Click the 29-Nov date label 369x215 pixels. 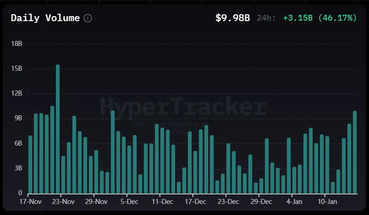96,202
